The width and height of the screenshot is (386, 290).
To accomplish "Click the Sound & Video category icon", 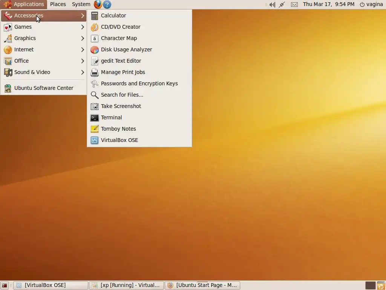I will click(8, 72).
